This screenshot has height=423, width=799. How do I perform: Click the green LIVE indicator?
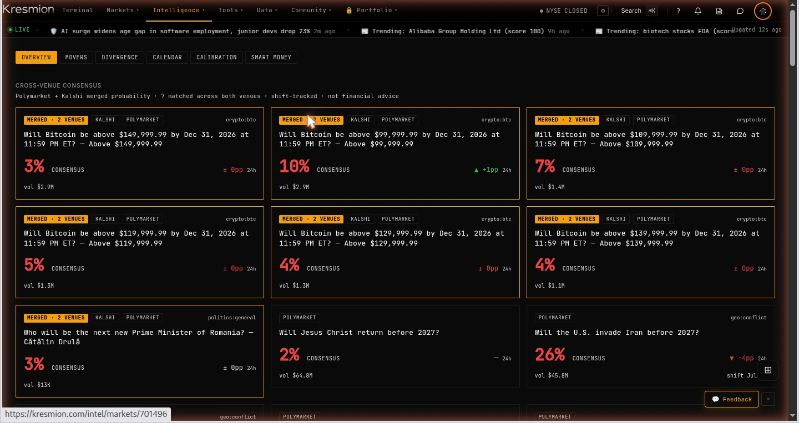(x=19, y=29)
